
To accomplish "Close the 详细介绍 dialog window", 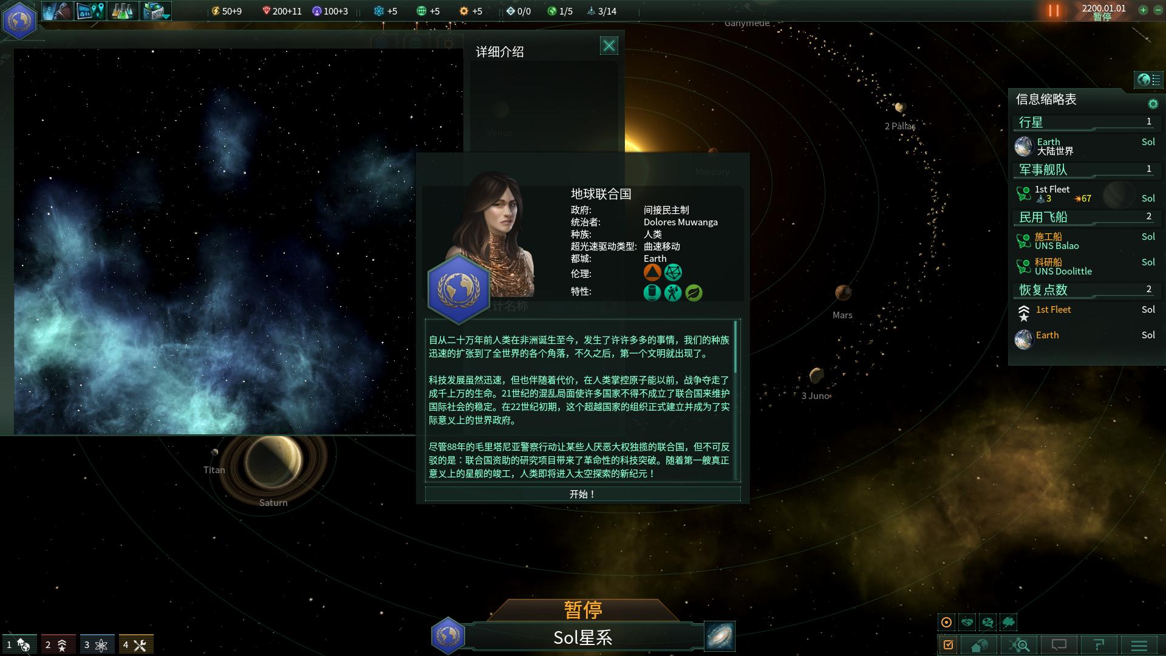I will point(609,46).
